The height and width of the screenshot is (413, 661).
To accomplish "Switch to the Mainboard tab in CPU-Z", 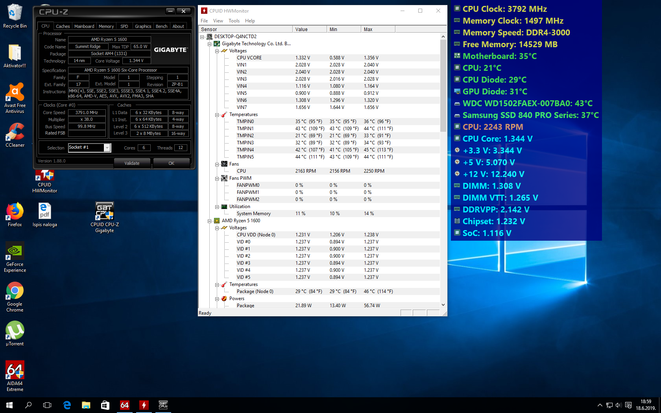I will (x=84, y=26).
